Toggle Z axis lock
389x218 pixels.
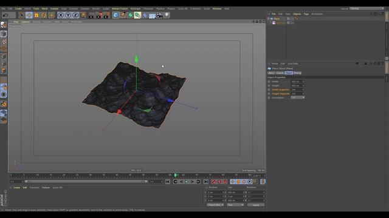point(75,15)
